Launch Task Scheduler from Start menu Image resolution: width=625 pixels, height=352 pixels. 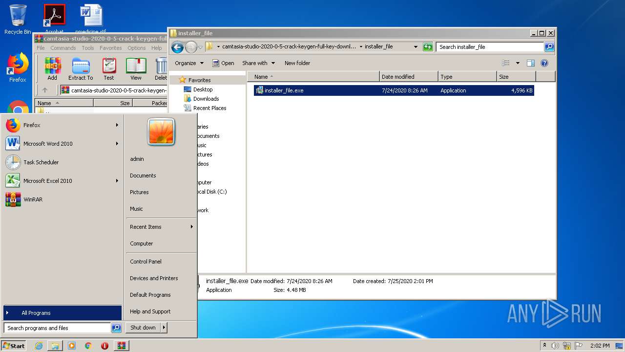click(x=62, y=162)
